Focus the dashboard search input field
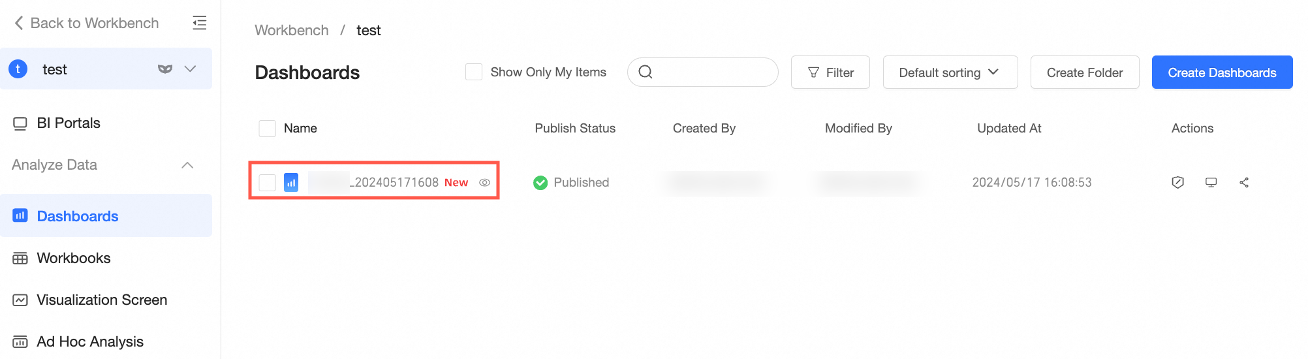1308x359 pixels. [x=711, y=72]
